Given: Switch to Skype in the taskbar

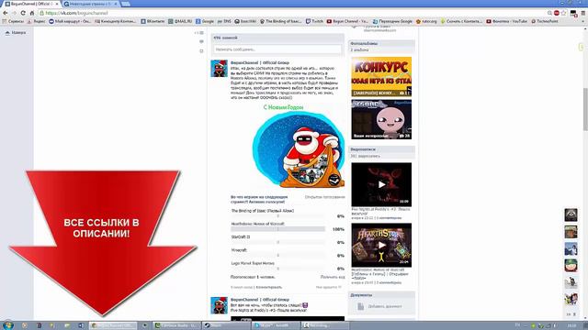Looking at the screenshot, I should 276,325.
